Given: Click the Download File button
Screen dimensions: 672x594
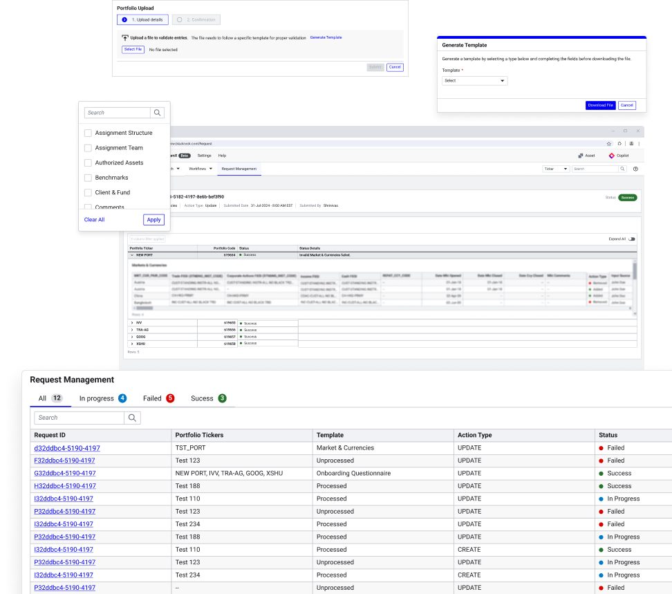Looking at the screenshot, I should point(600,105).
